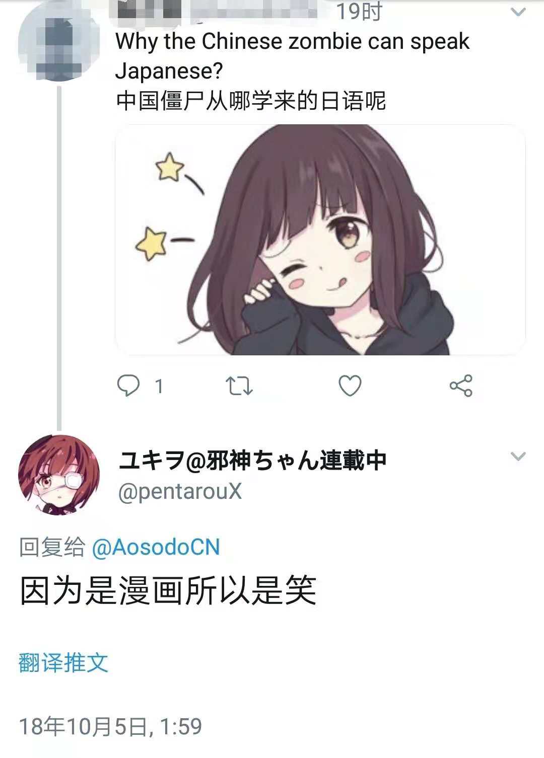544x758 pixels.
Task: Open the @AosodoCN mention link
Action: [156, 547]
